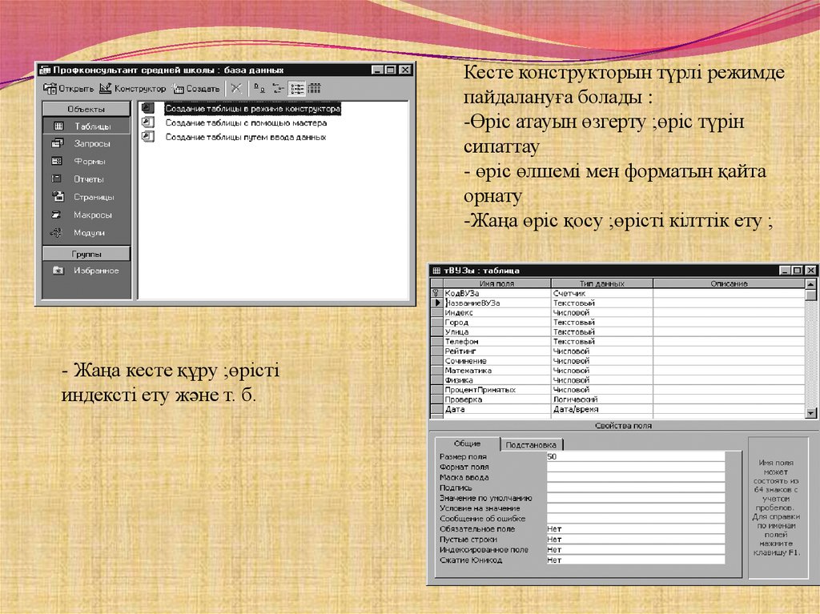Click the Размер поля value field

coord(635,456)
